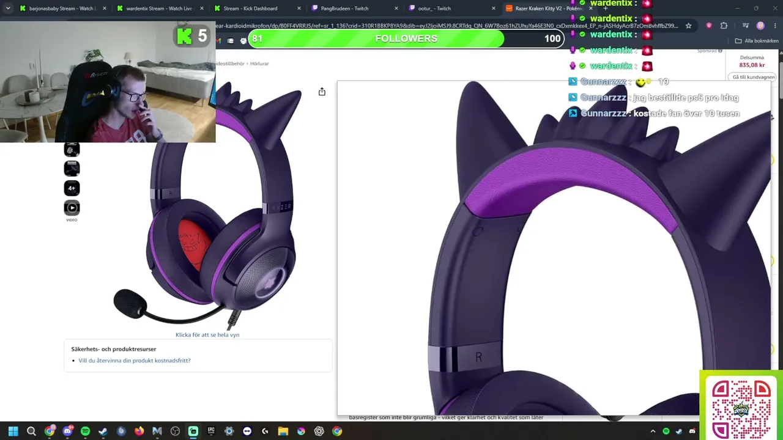Close the wardentix Stream tab

click(x=202, y=9)
